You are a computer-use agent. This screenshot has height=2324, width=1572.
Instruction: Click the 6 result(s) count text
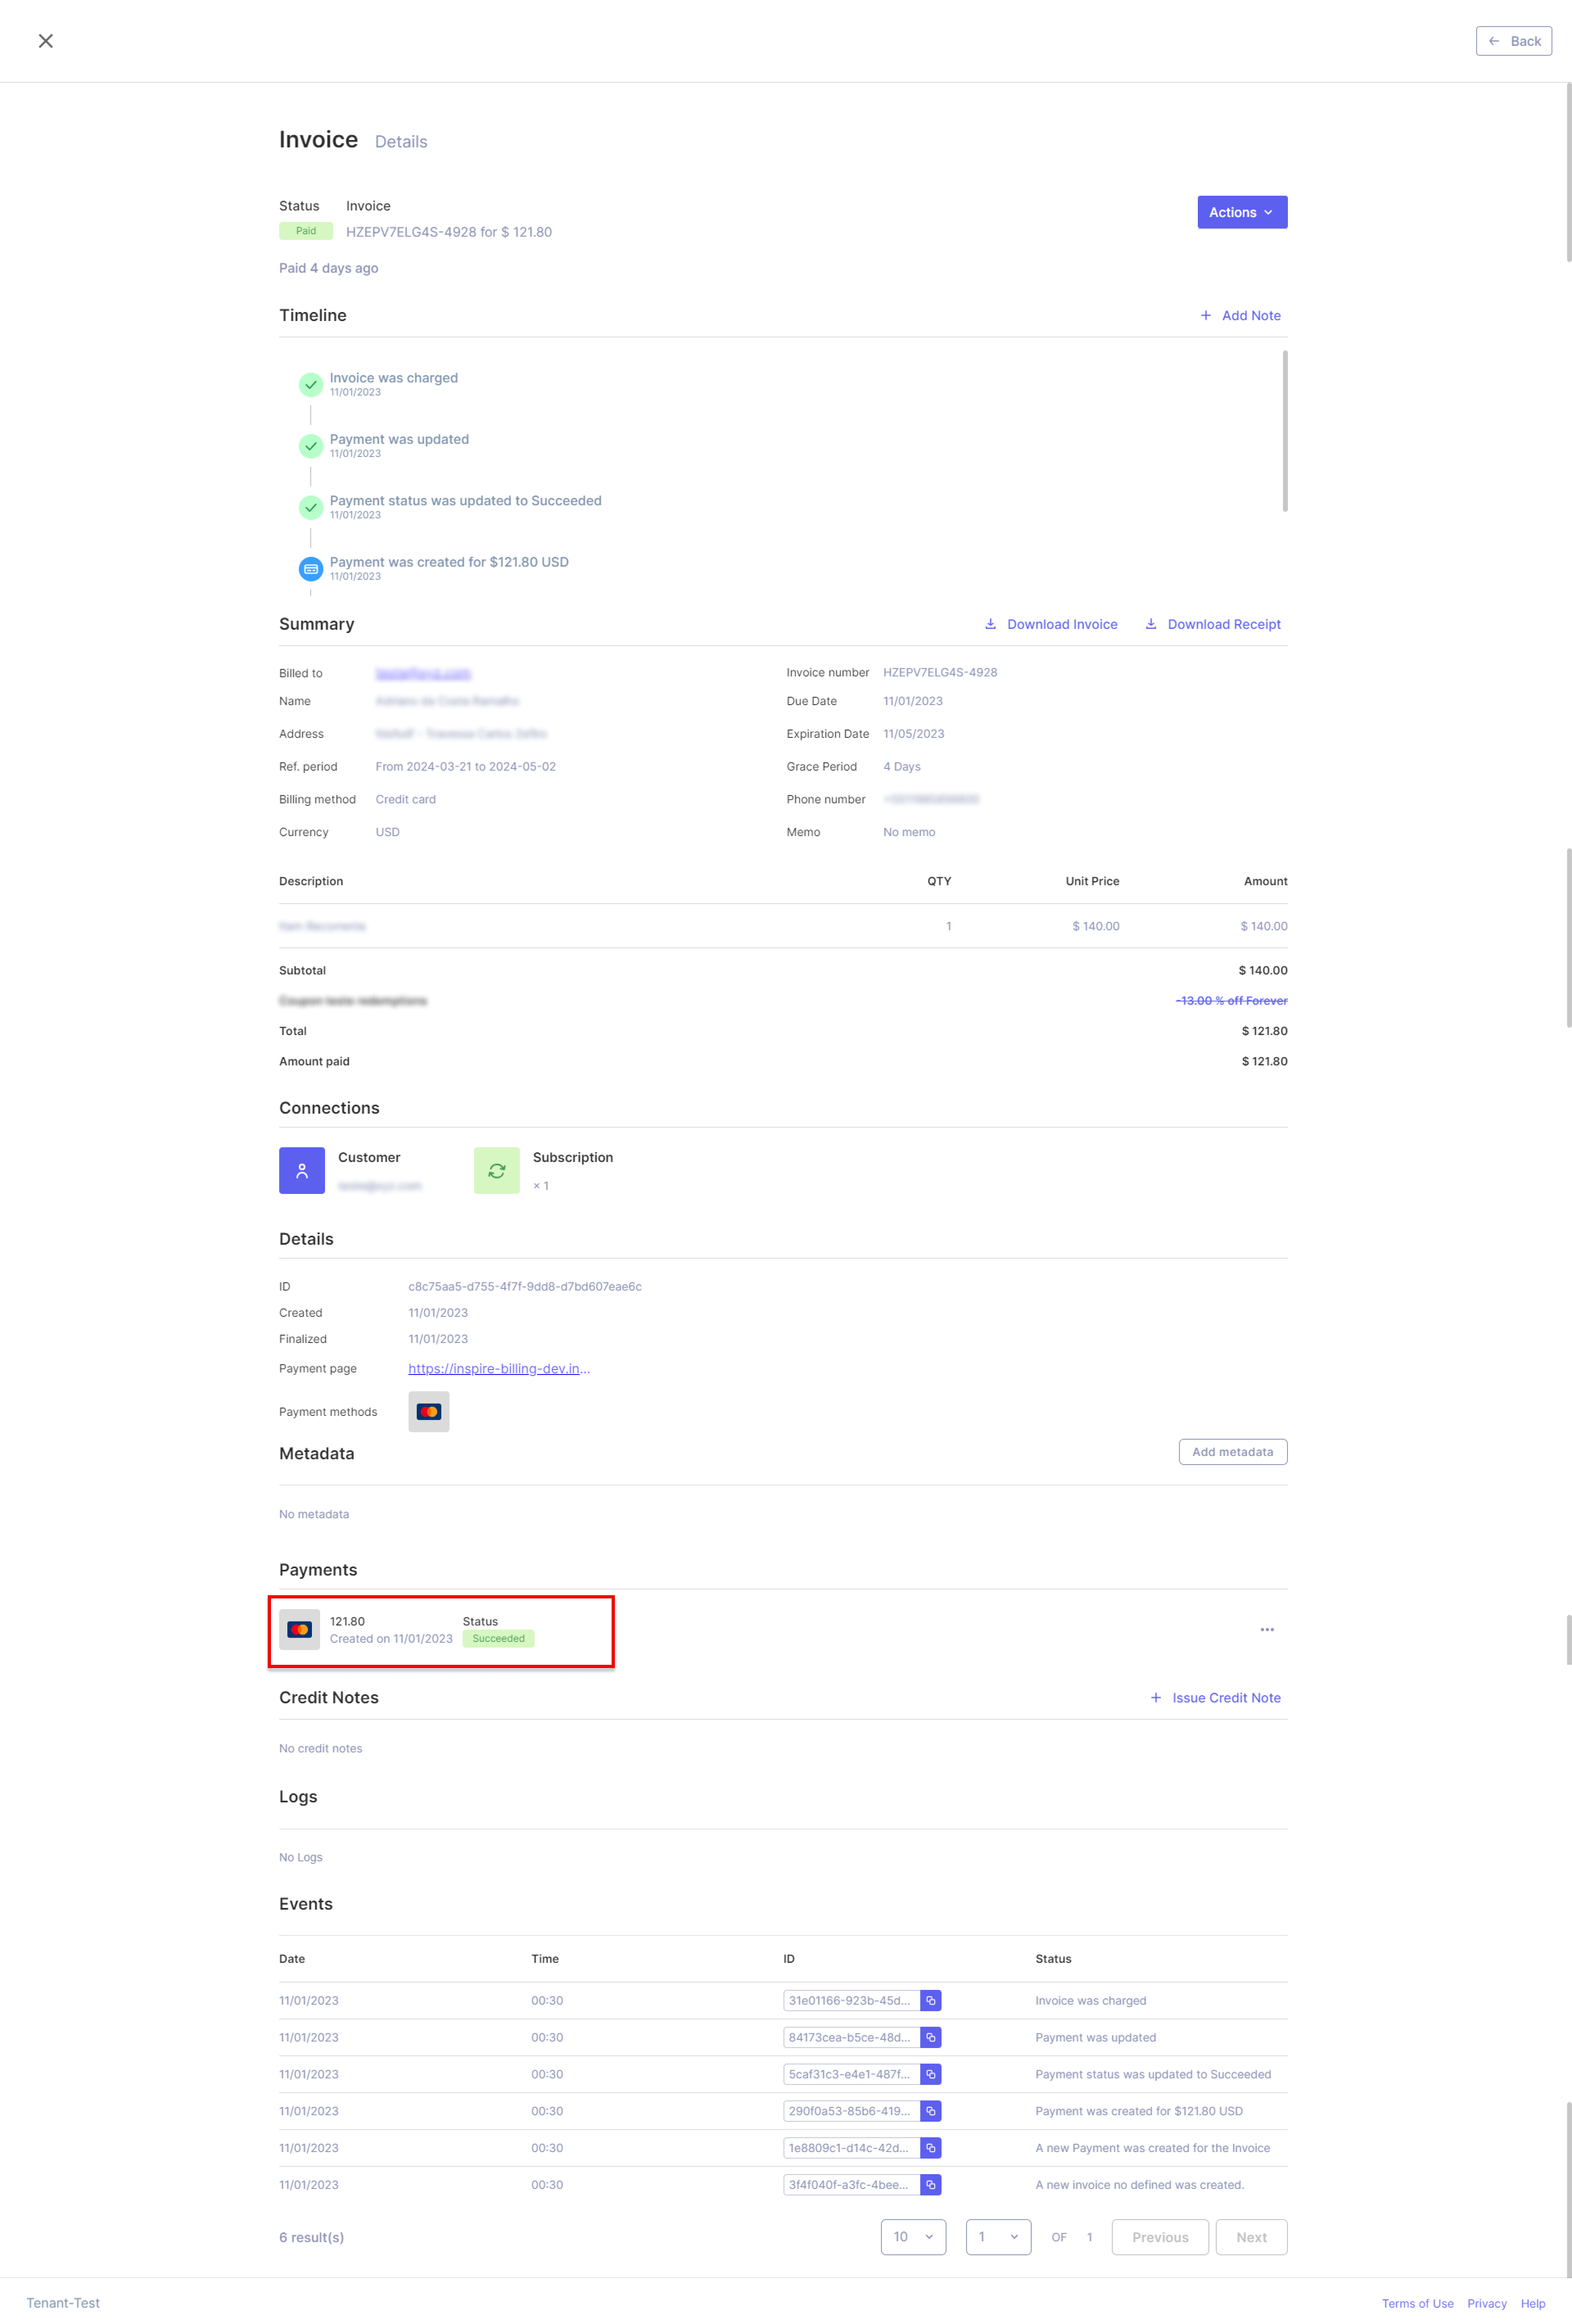click(x=311, y=2237)
